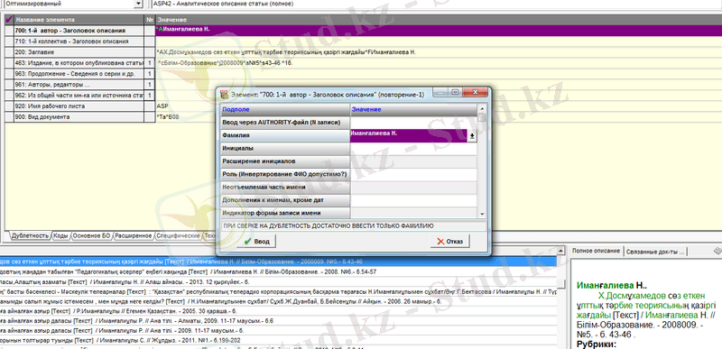722x349 pixels.
Task: Open the Оптимизированный dropdown list
Action: pyautogui.click(x=138, y=4)
